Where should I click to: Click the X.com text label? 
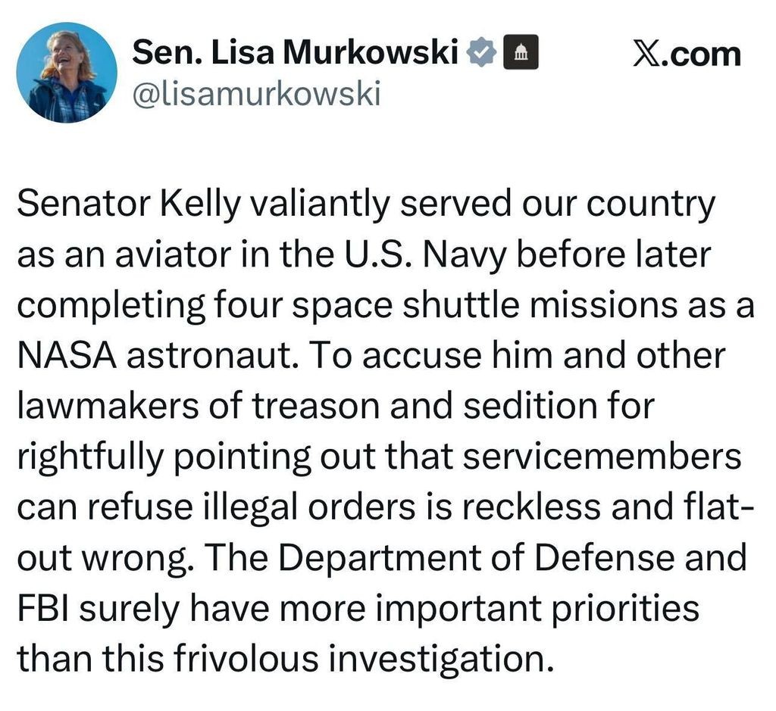pos(687,55)
